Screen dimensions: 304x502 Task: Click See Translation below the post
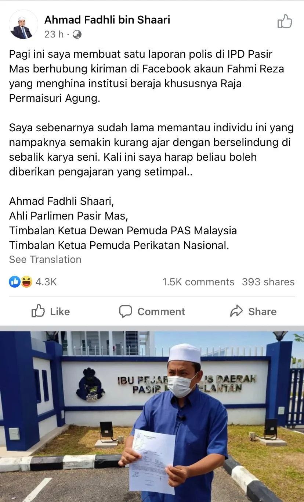click(45, 259)
